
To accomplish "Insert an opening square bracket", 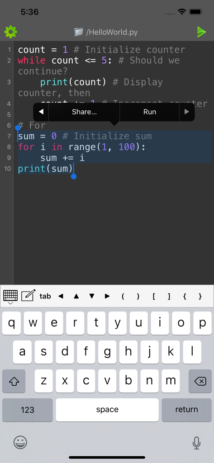I will (x=154, y=296).
